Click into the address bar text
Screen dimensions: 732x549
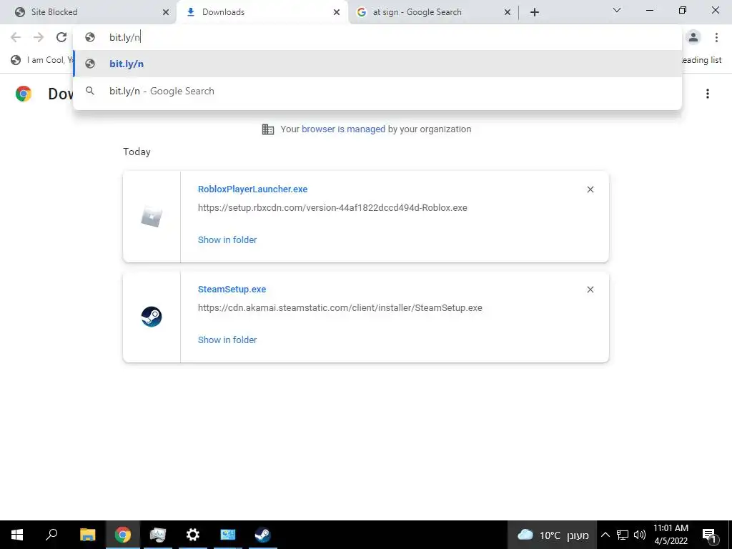tap(125, 37)
